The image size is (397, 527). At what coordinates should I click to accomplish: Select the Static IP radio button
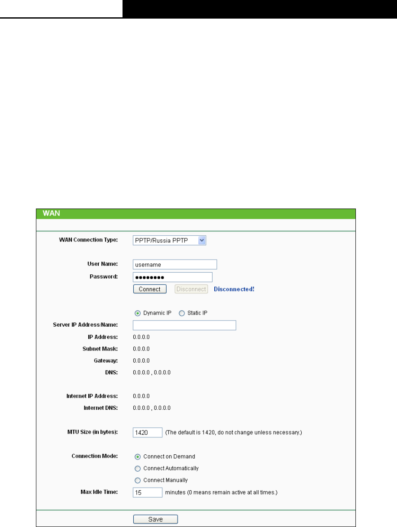tap(182, 313)
